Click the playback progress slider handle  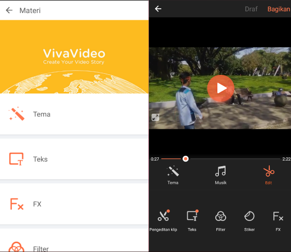pos(185,158)
